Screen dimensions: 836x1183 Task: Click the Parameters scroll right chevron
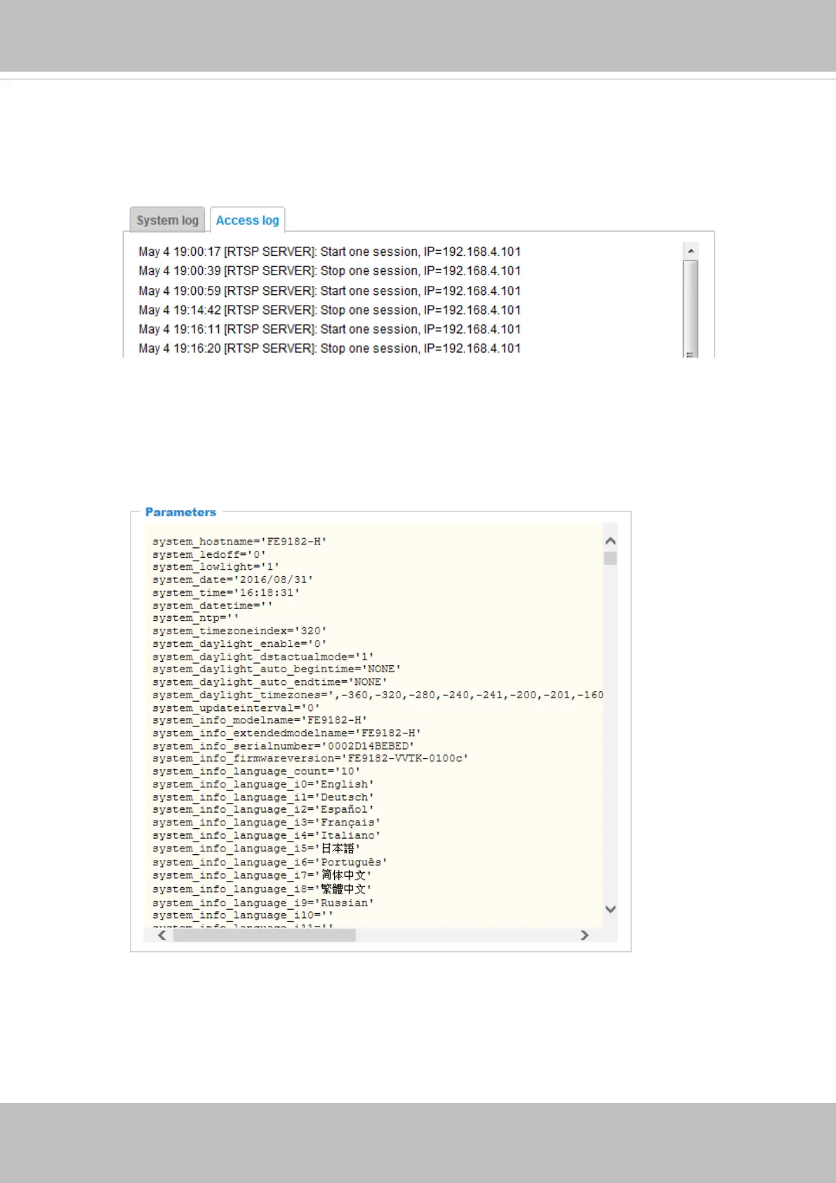point(584,935)
